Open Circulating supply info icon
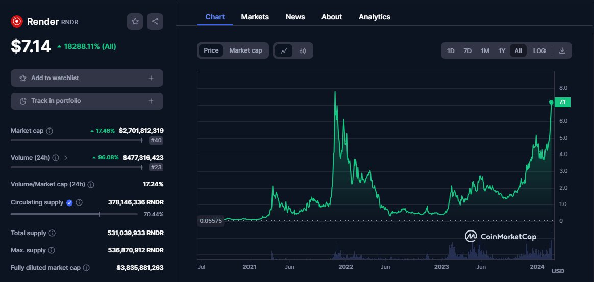 79,202
